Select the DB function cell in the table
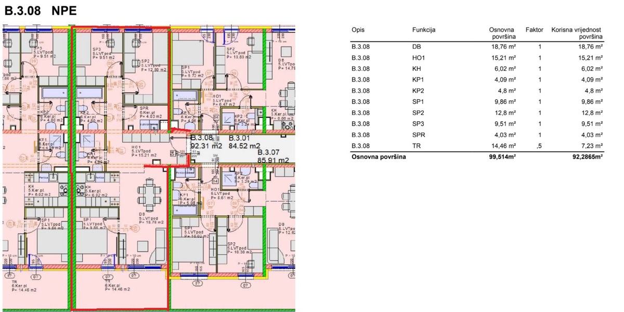624x312 pixels. (416, 47)
